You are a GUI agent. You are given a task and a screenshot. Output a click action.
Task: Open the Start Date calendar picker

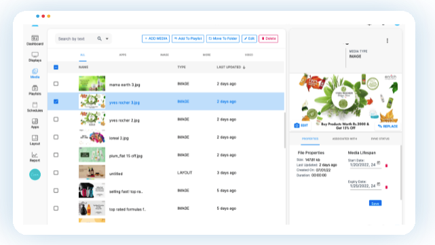[379, 163]
